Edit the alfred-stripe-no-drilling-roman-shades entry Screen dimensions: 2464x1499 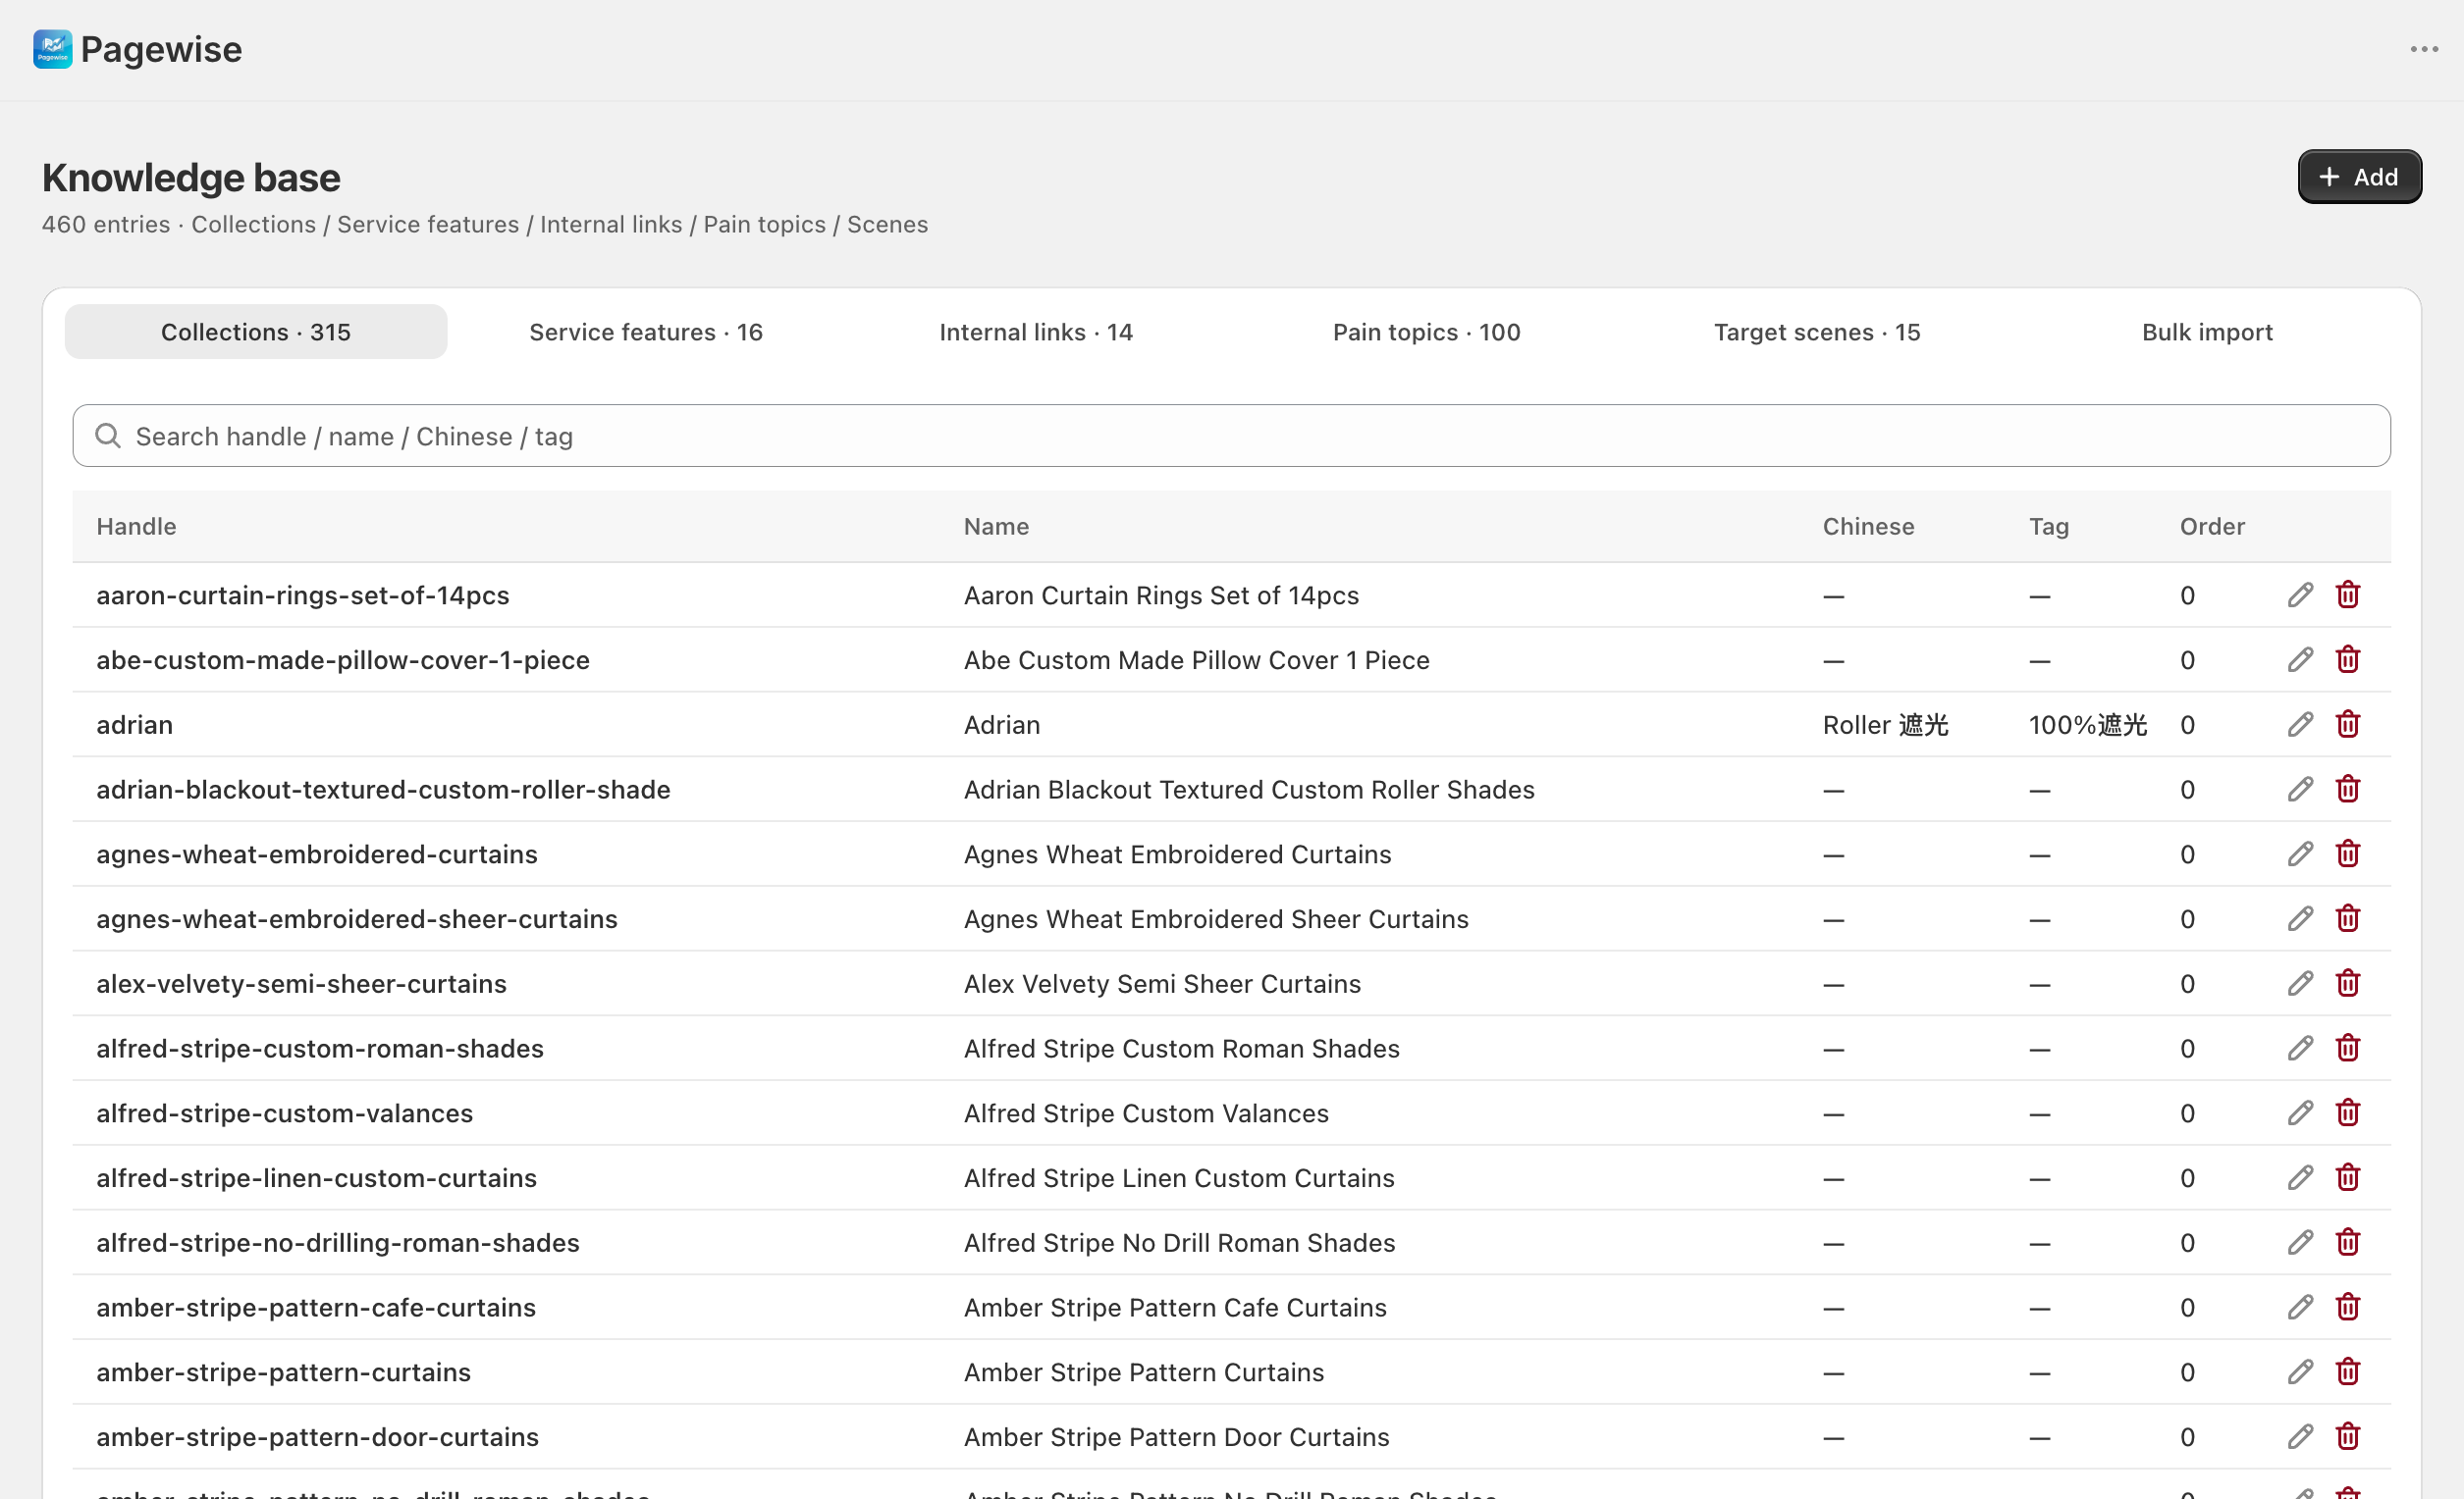pyautogui.click(x=2300, y=1243)
